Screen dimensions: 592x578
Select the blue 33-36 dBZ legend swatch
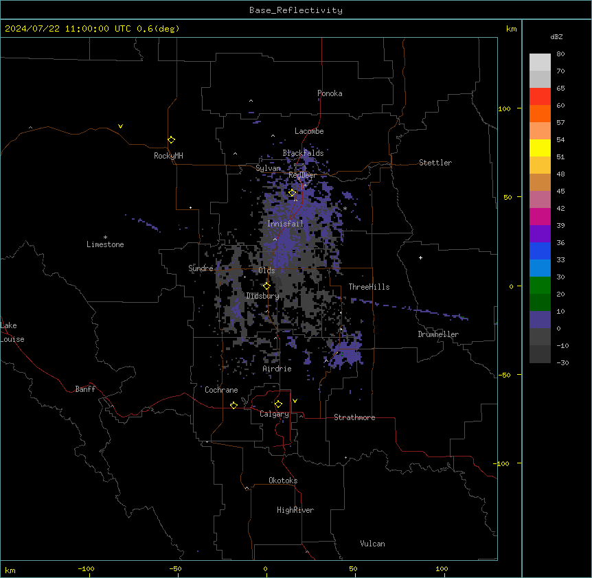click(x=540, y=251)
